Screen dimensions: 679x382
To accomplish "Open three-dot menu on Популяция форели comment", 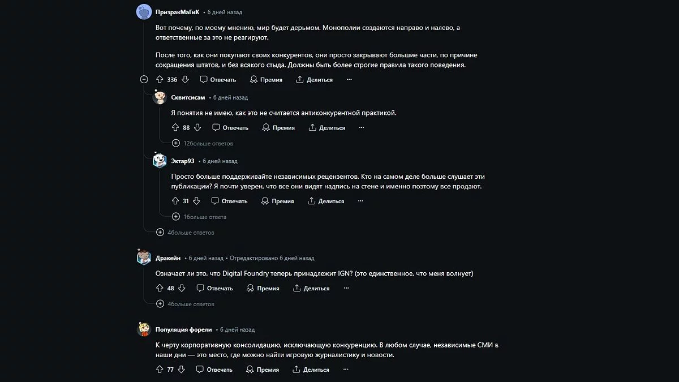I will pos(345,370).
